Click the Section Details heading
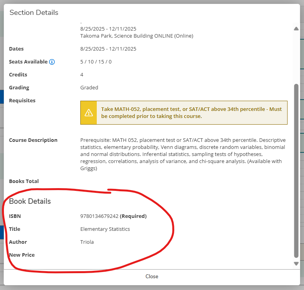The width and height of the screenshot is (304, 290). pos(34,13)
